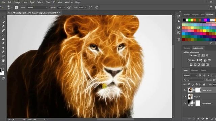Viewport: 216px width, 121px height.
Task: Open the Edit Toolbar three-dots icon
Action: coord(3,65)
